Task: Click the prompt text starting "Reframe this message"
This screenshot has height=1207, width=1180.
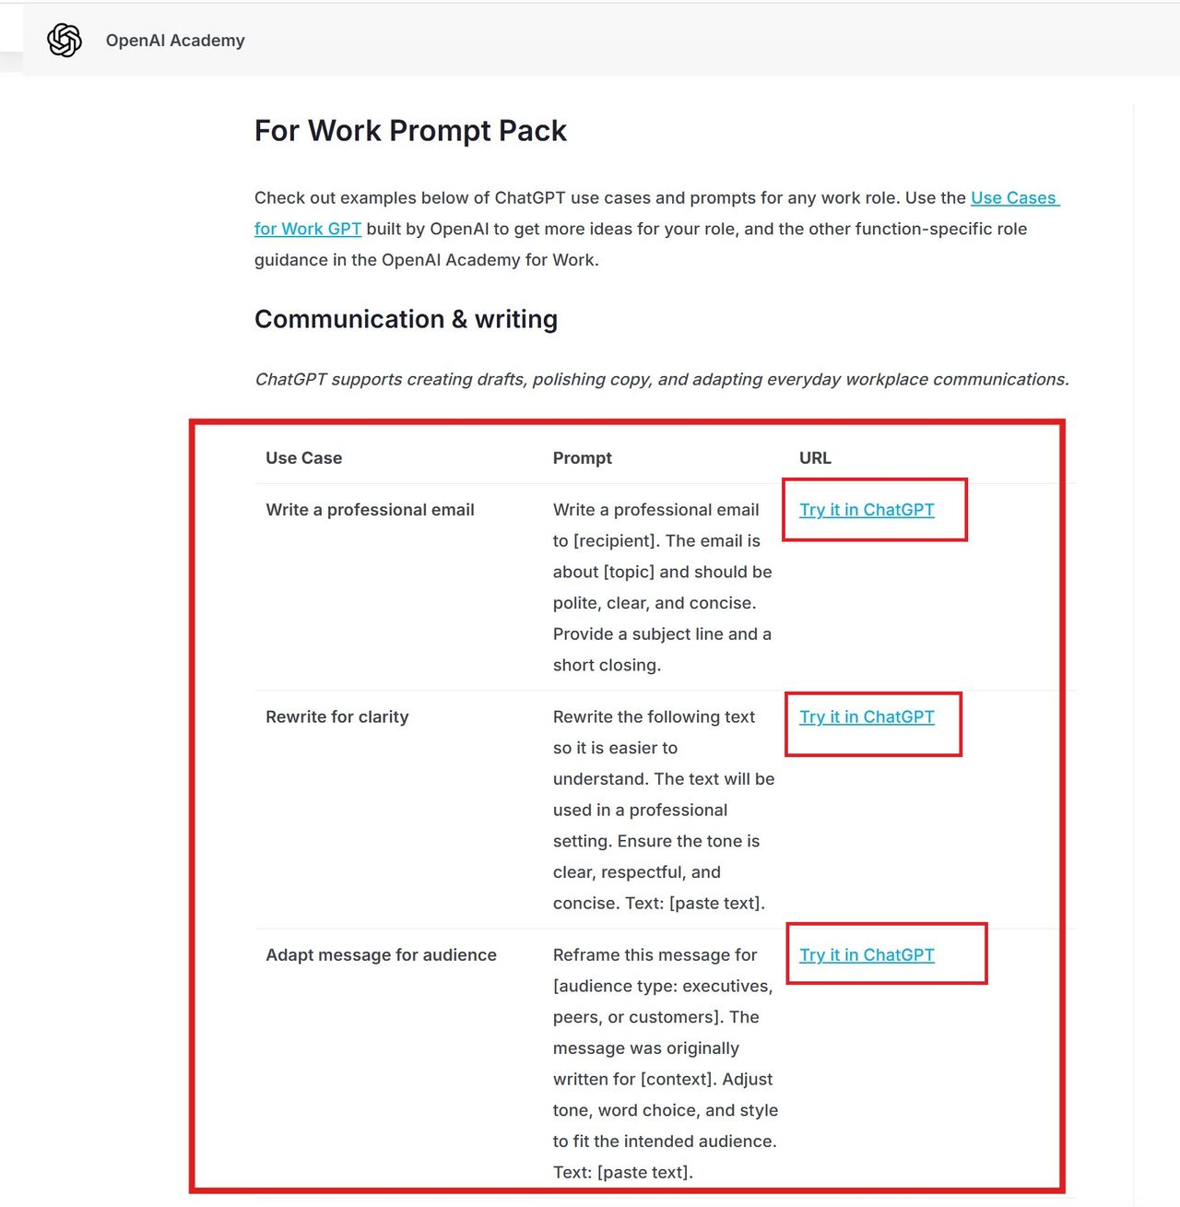Action: [664, 1063]
